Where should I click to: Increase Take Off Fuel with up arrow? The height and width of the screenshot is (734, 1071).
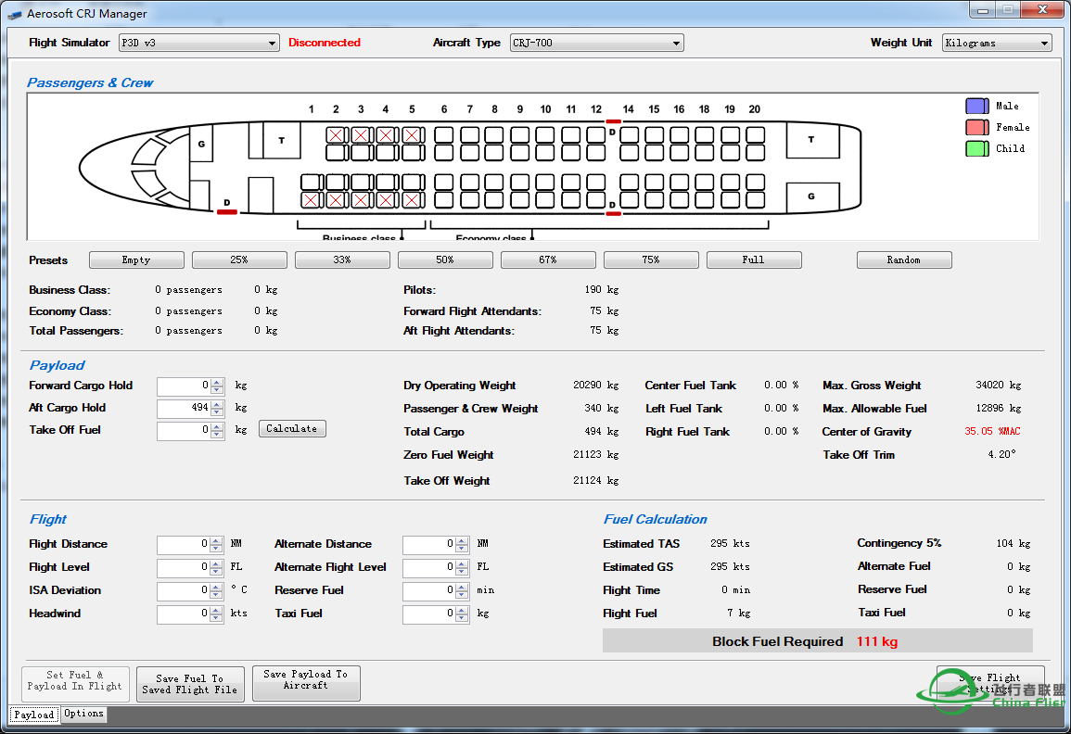[217, 426]
